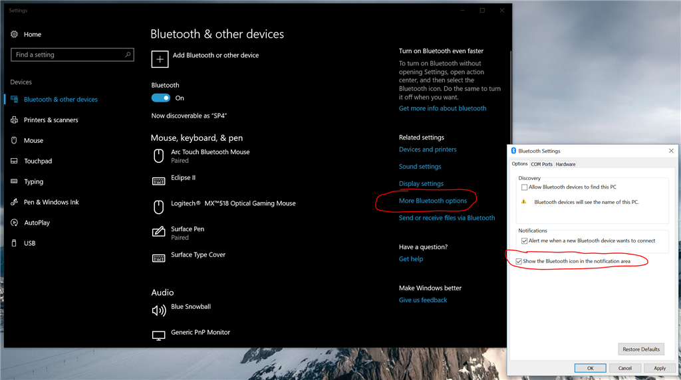Select Mouse in the sidebar

click(33, 140)
